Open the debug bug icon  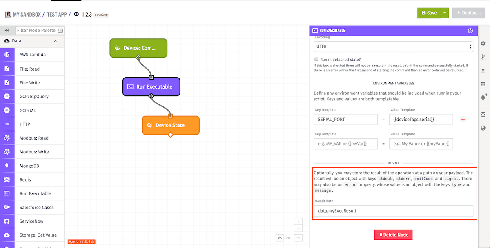click(483, 97)
